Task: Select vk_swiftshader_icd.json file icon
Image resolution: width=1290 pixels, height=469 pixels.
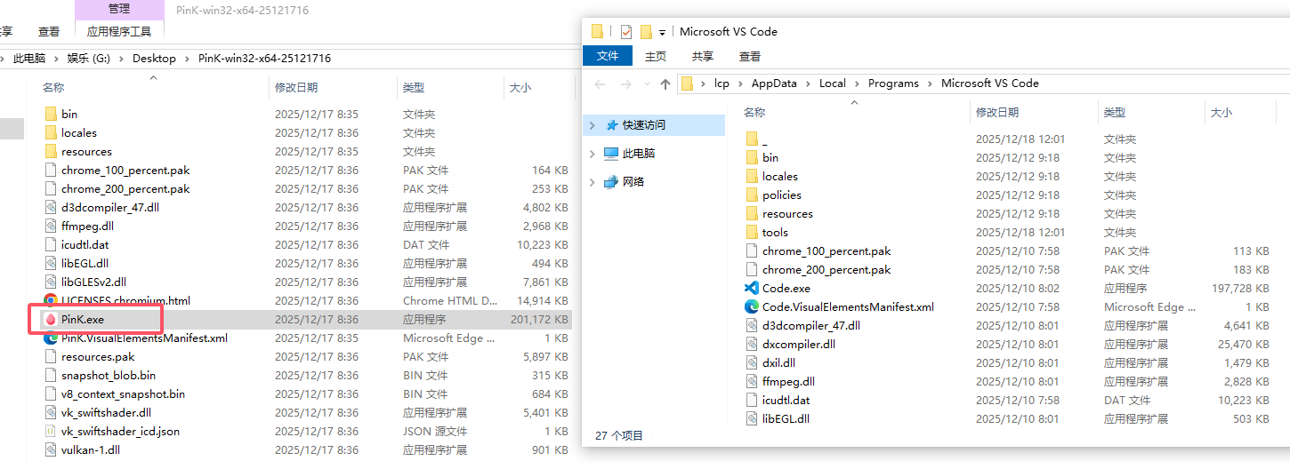Action: [51, 431]
